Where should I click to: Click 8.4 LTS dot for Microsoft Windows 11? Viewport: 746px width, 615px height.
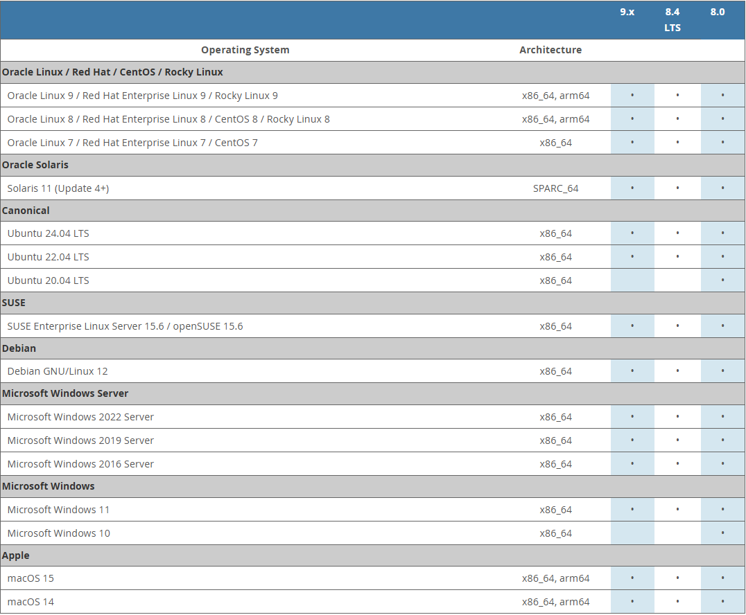tap(677, 509)
